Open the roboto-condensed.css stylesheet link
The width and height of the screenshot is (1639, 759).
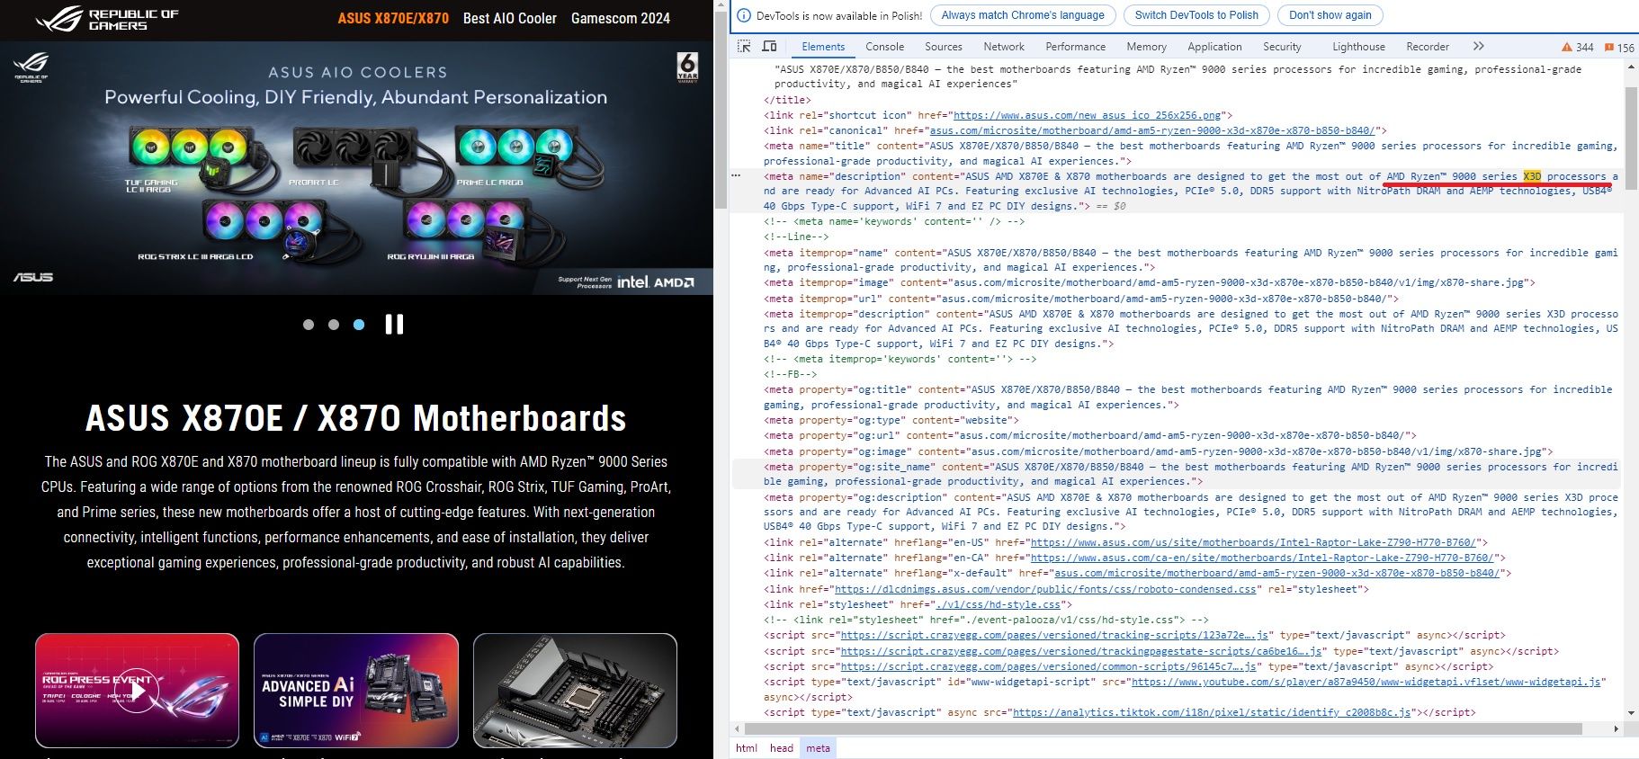(1045, 589)
